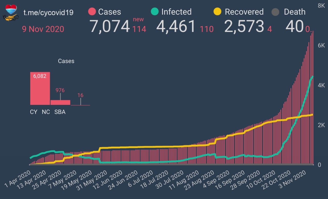Select the 7,074 total cases number

[x=110, y=26]
